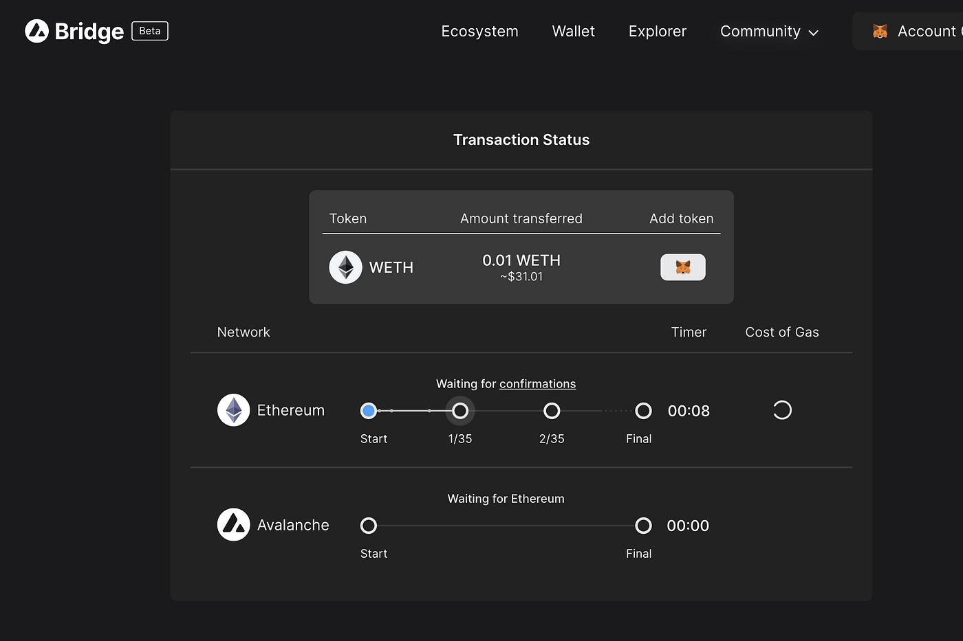Image resolution: width=963 pixels, height=641 pixels.
Task: Open the Account button
Action: pos(908,32)
